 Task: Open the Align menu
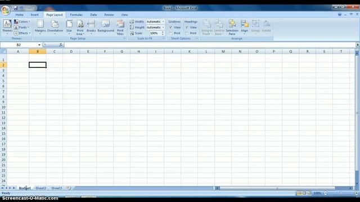click(x=245, y=27)
